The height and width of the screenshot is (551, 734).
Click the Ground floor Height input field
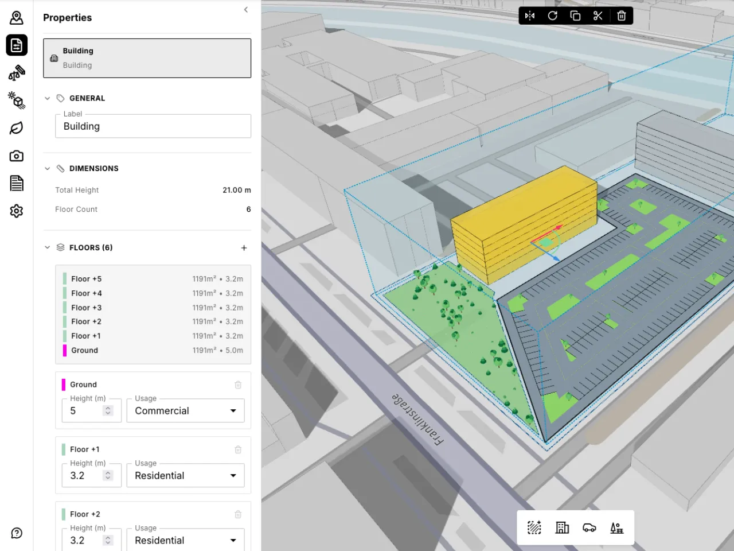point(91,411)
